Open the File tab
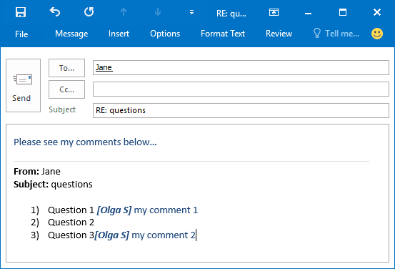Viewport: 395px width, 269px height. tap(21, 34)
